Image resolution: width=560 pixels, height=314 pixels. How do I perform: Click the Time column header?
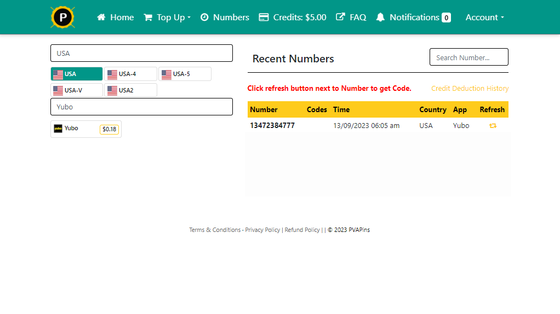coord(341,109)
